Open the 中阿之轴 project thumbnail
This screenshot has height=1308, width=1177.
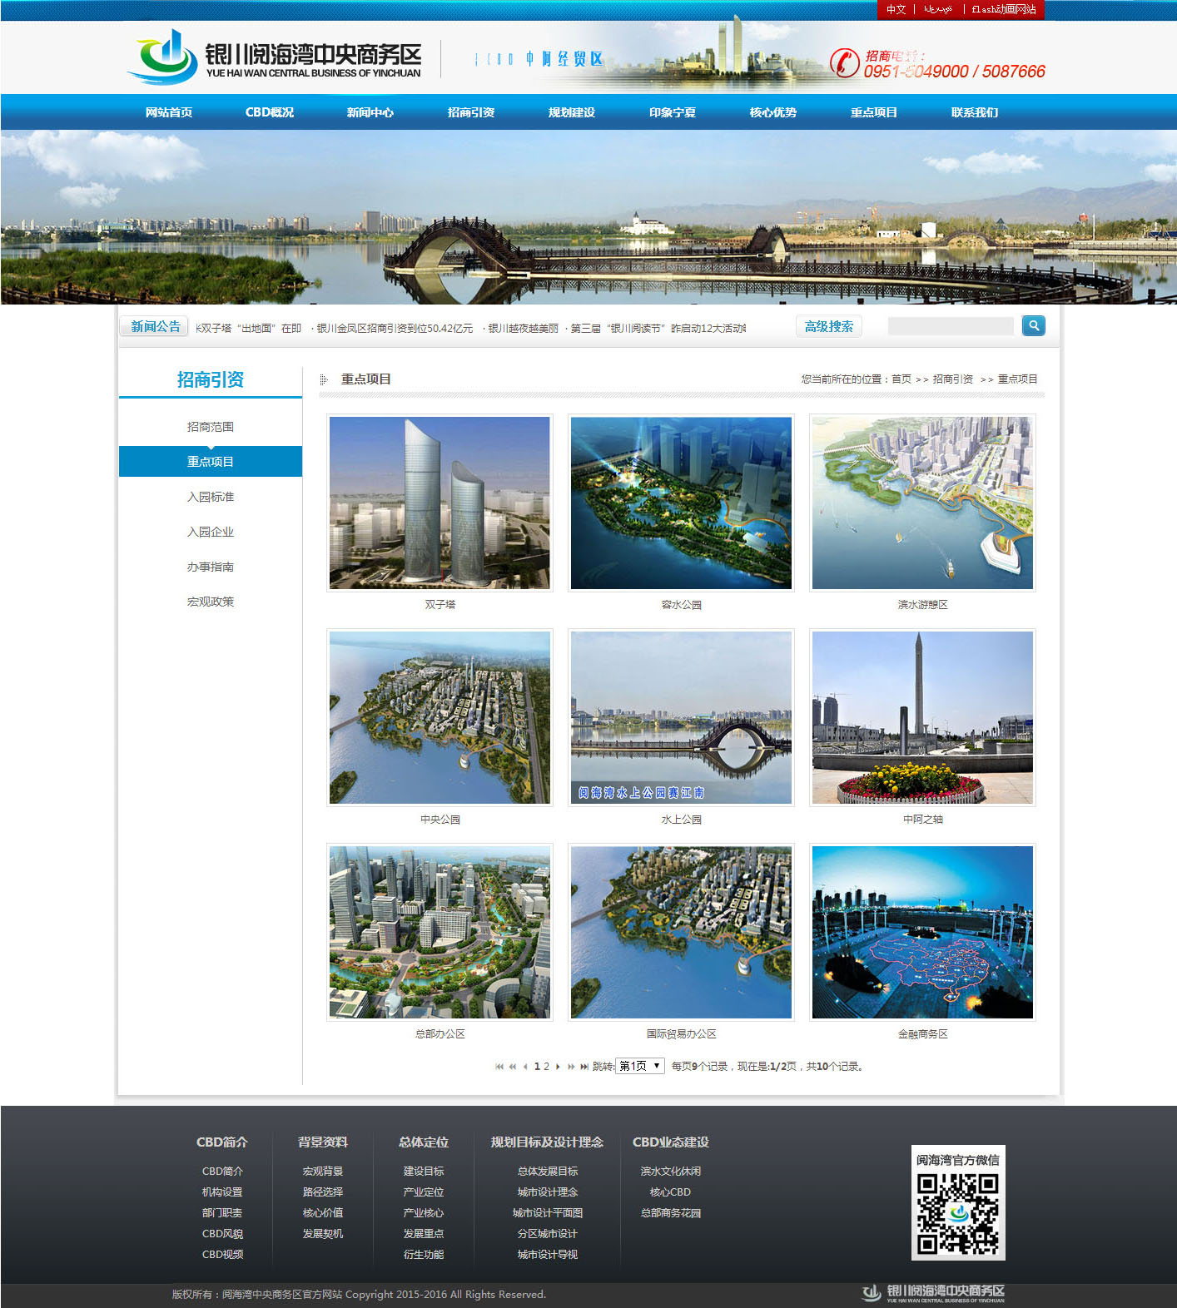pyautogui.click(x=922, y=717)
